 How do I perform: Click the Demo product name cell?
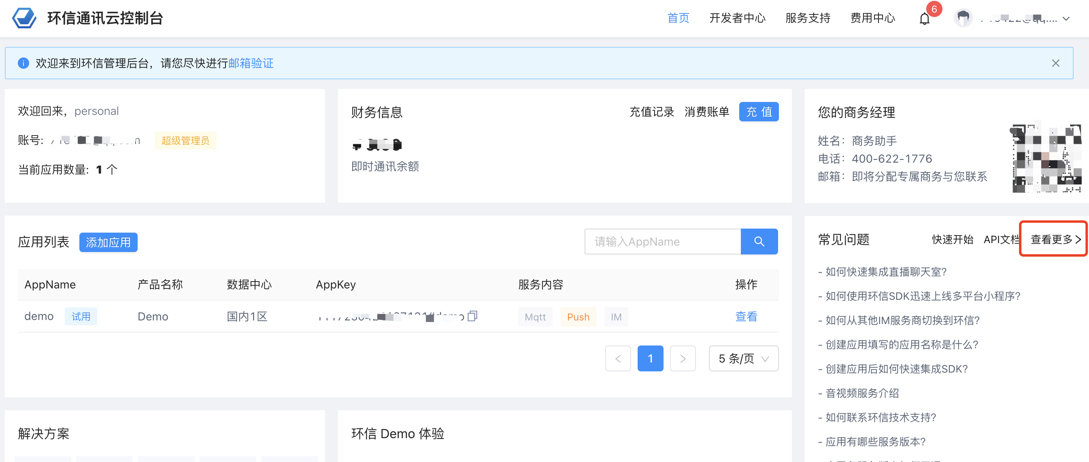pyautogui.click(x=153, y=317)
